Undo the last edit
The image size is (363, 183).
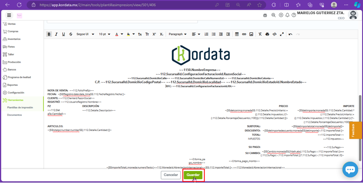coord(290,34)
